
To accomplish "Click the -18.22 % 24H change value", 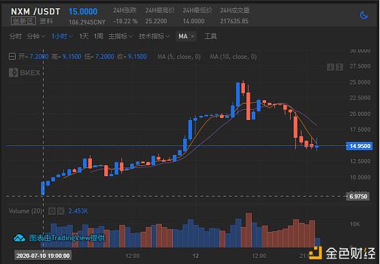I will point(125,21).
